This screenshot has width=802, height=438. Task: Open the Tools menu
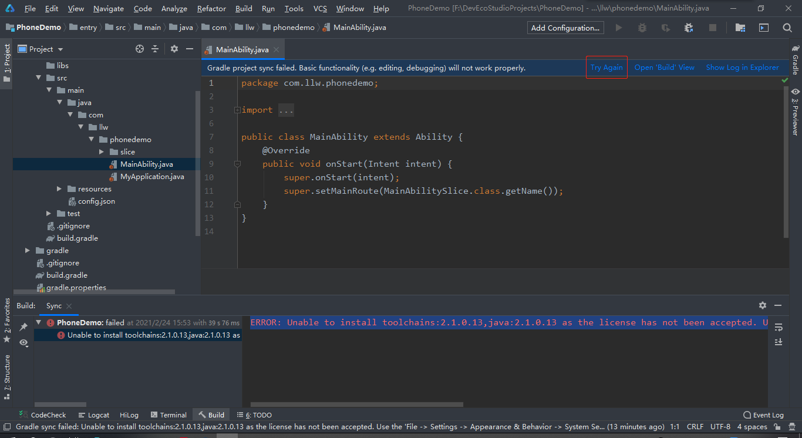(294, 8)
